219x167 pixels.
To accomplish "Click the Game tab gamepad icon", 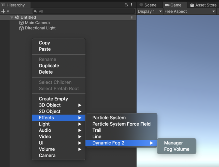I will [x=167, y=5].
